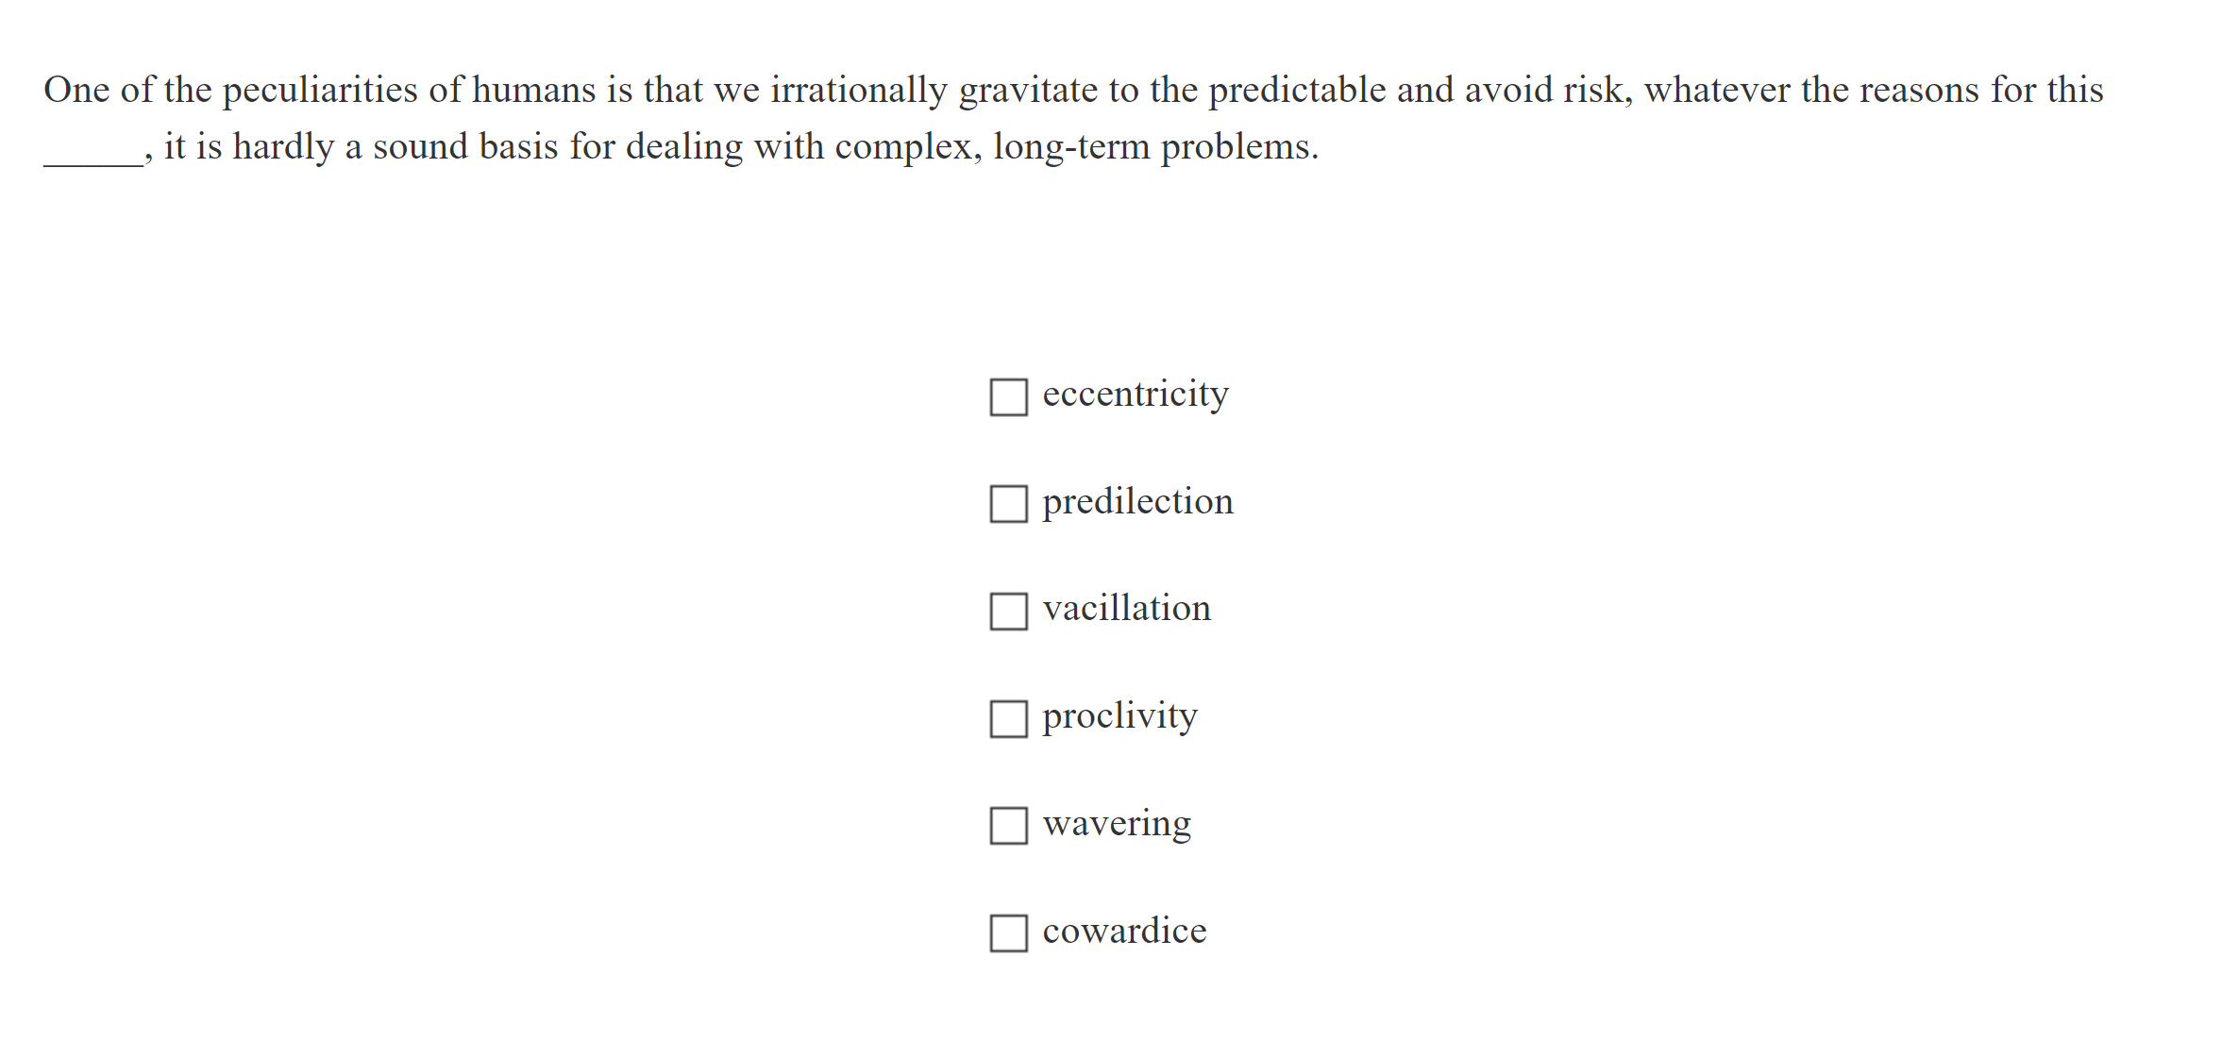Select the word eccentricity label
The image size is (2238, 1041).
pos(1134,395)
